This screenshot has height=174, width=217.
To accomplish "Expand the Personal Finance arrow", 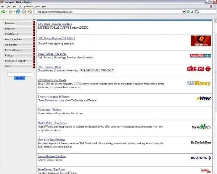I will (34, 50).
